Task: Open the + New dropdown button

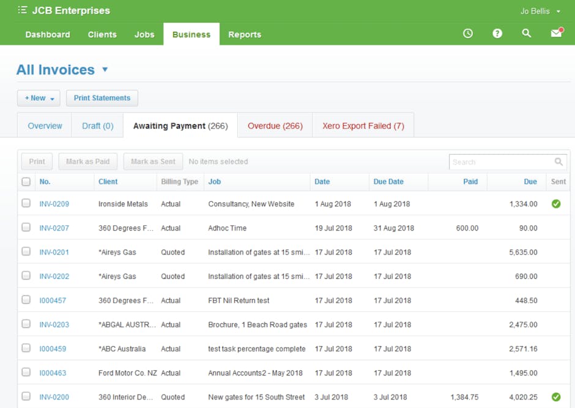Action: [x=39, y=98]
